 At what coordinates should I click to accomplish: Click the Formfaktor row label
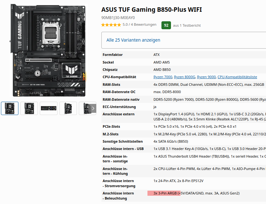113,55
